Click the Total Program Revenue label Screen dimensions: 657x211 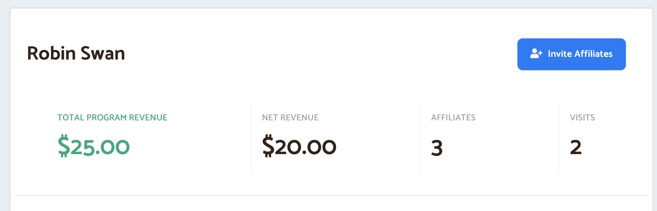(112, 117)
